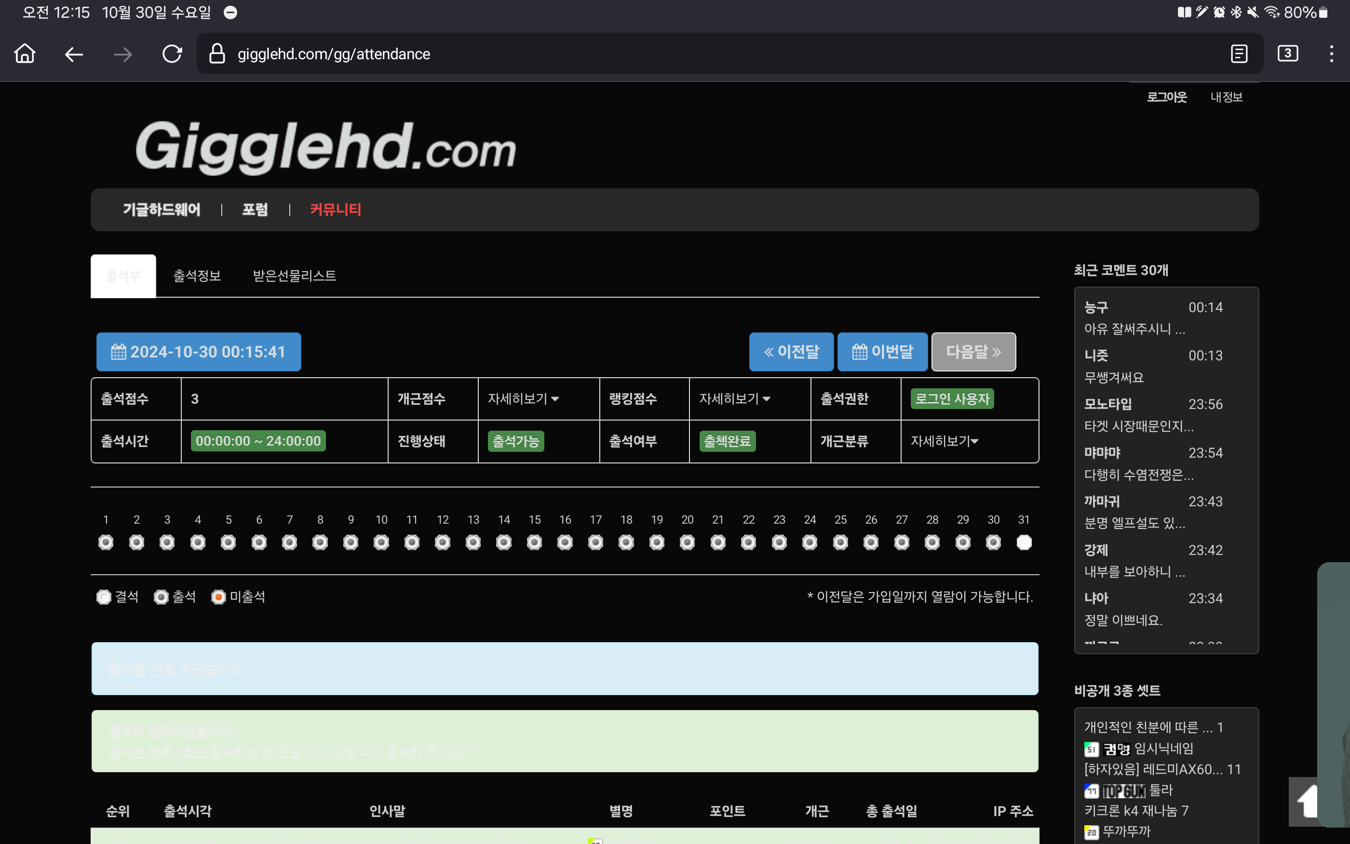Click the 출첵완료 status badge
1350x844 pixels.
pyautogui.click(x=727, y=441)
